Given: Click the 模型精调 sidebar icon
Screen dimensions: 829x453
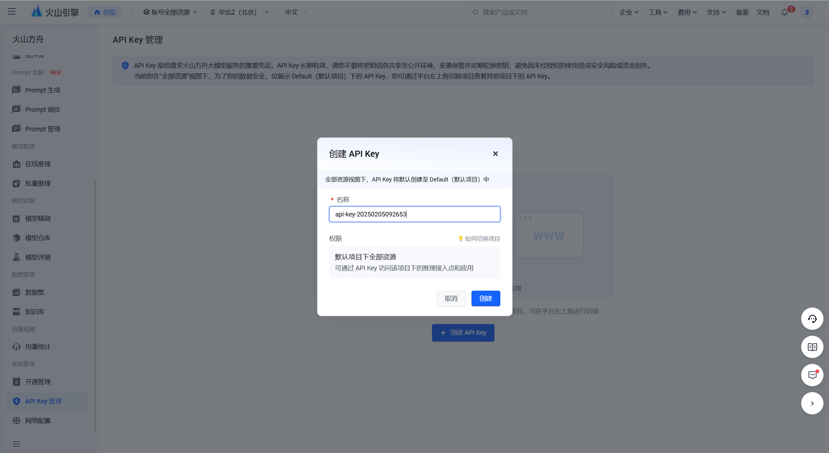Looking at the screenshot, I should (x=16, y=218).
